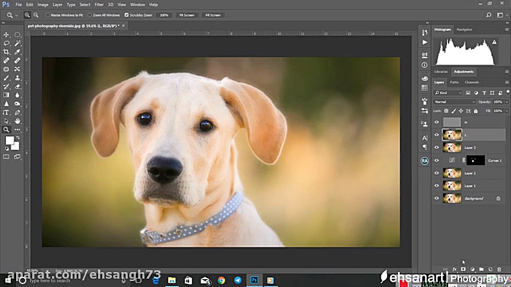This screenshot has height=287, width=511.
Task: Switch to the Channels tab
Action: 472,82
